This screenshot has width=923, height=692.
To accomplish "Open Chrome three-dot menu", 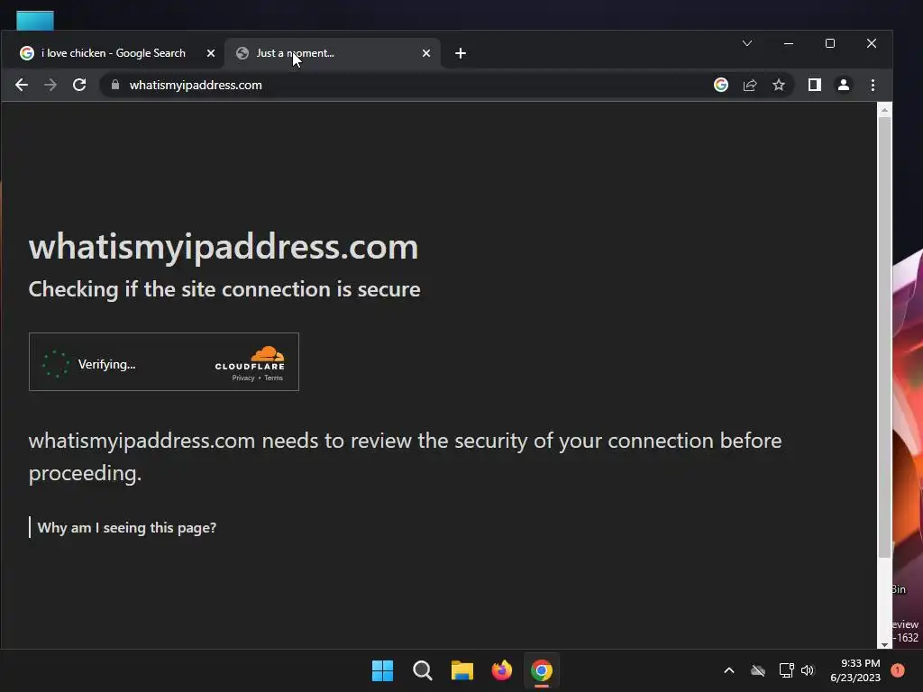I will pyautogui.click(x=873, y=85).
